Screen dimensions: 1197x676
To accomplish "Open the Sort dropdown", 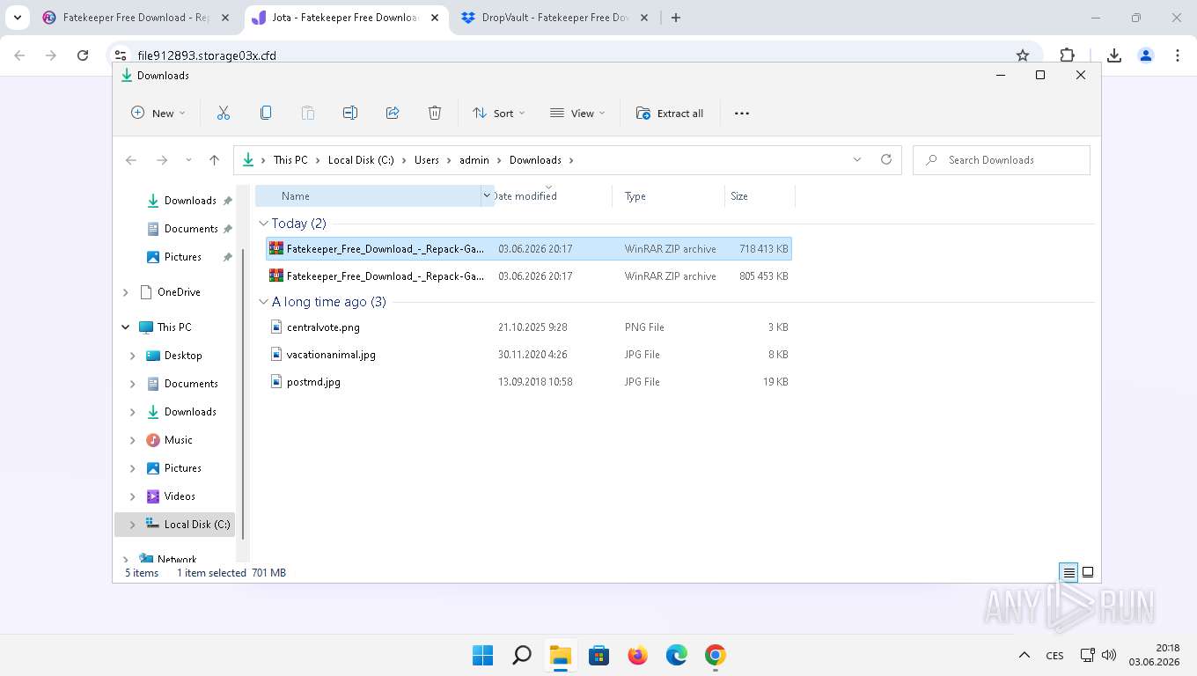I will 499,113.
